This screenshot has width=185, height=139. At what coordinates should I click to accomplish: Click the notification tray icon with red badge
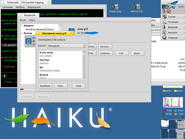[x=168, y=11]
